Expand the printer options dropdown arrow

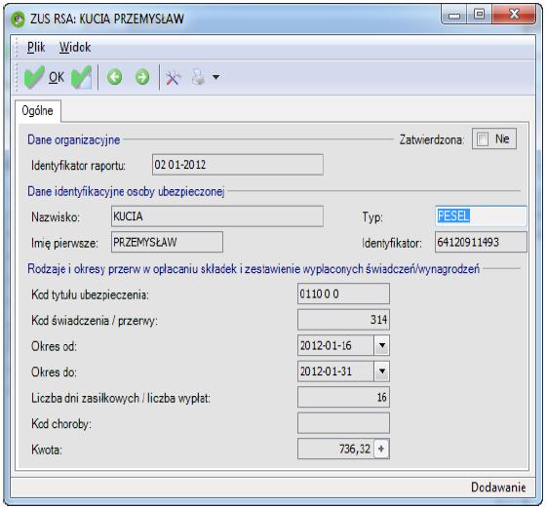(x=215, y=77)
